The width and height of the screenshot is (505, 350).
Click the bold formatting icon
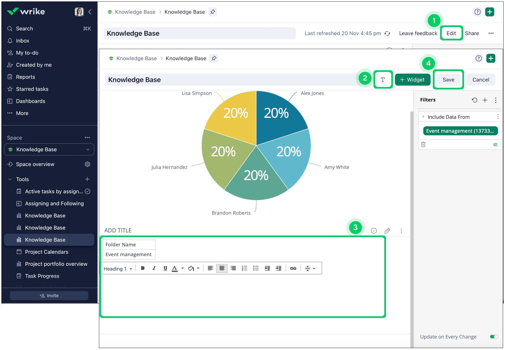(x=143, y=268)
